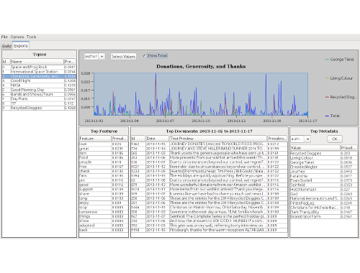Select the Total legend entry
The image size is (360, 273).
[x=333, y=116]
